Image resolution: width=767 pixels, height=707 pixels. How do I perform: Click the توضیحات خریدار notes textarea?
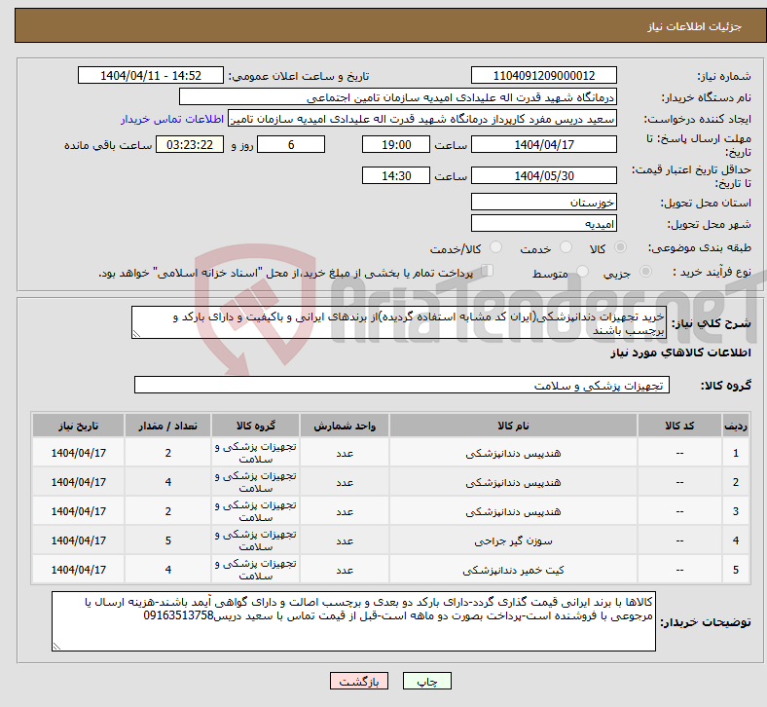click(x=353, y=621)
